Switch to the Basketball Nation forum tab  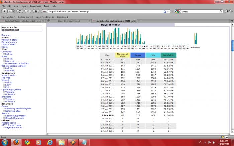(22, 21)
